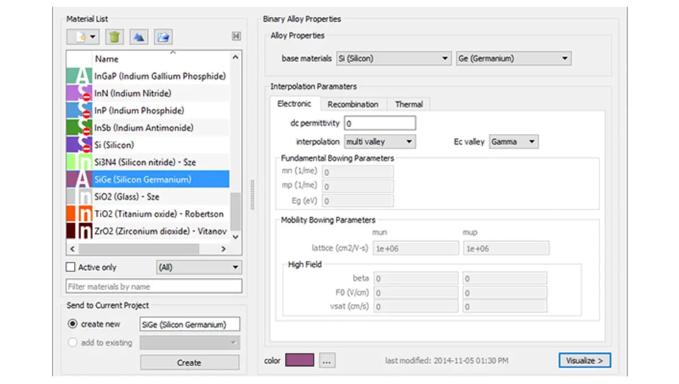The width and height of the screenshot is (679, 384).
Task: Click the Create button
Action: (190, 362)
